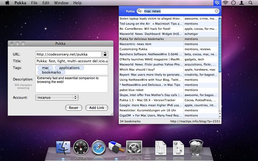Clear the search field with the X icon
The height and width of the screenshot is (161, 258).
pos(217,11)
